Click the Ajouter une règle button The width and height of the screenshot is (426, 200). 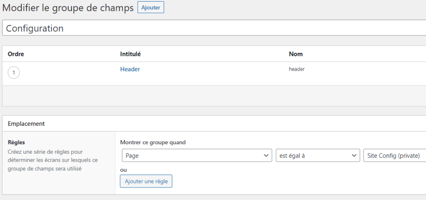coord(146,181)
